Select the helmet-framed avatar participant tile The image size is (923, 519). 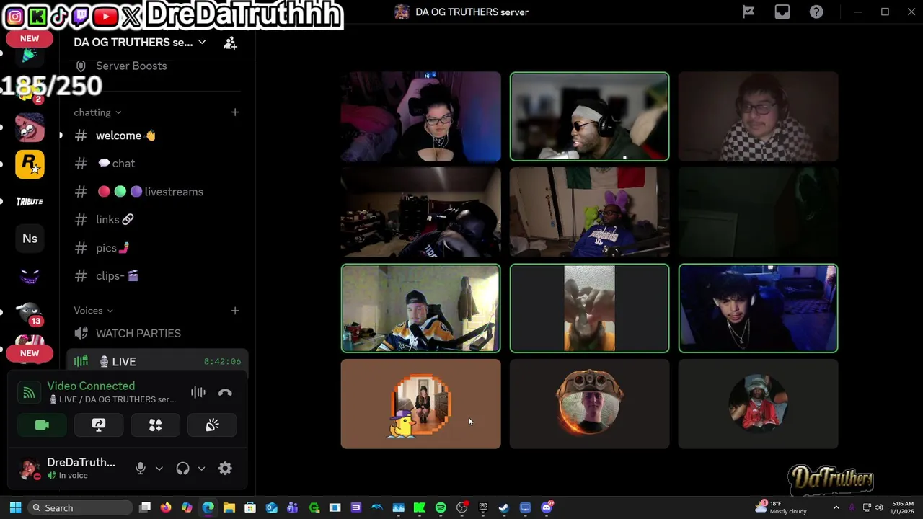[589, 404]
